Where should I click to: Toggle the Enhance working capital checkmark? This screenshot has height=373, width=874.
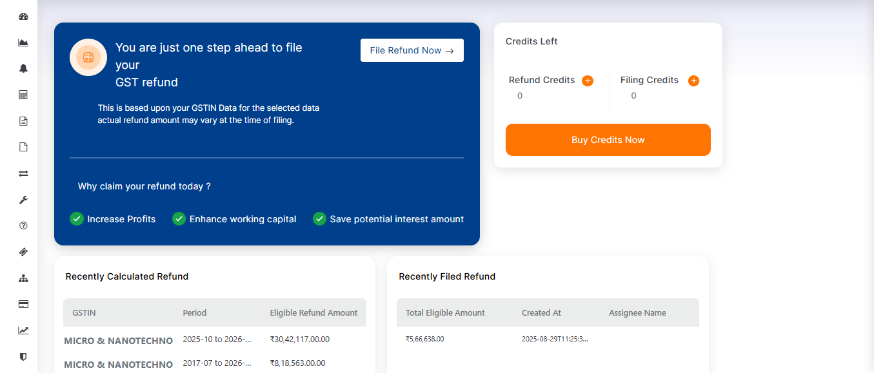(x=179, y=219)
